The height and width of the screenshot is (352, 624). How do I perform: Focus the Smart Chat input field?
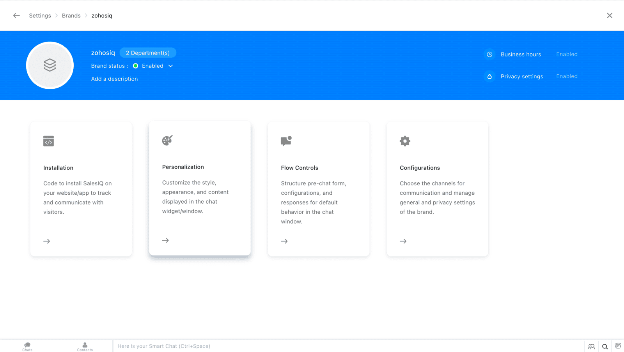[348, 346]
